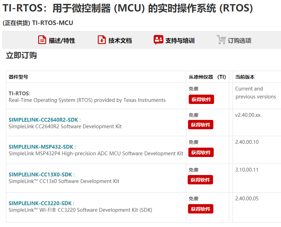281x227 pixels.
Task: Click version cell 2.40.00.10
Action: tap(247, 142)
